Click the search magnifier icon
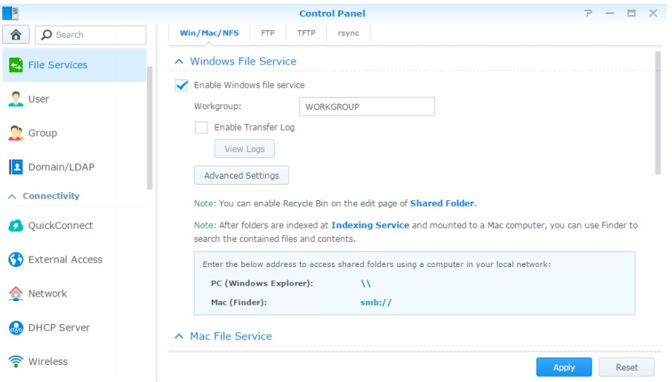Image resolution: width=672 pixels, height=382 pixels. pos(46,35)
